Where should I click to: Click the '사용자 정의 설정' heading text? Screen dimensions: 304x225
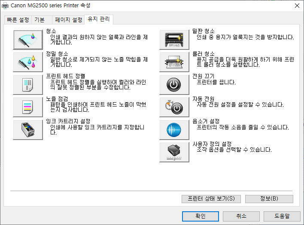tap(212, 144)
